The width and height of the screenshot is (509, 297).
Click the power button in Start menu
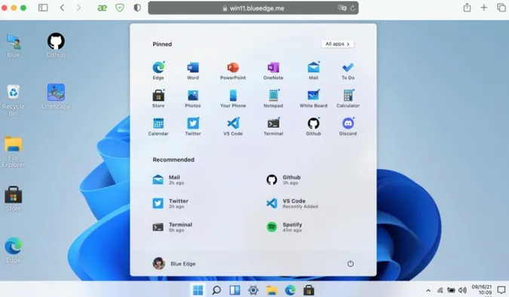350,264
